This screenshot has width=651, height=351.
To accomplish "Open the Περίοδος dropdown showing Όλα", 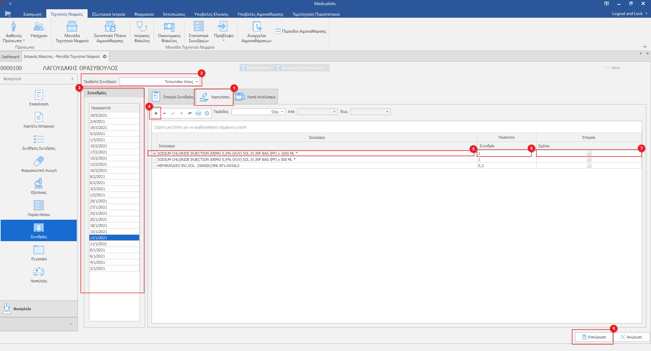I will pos(282,112).
